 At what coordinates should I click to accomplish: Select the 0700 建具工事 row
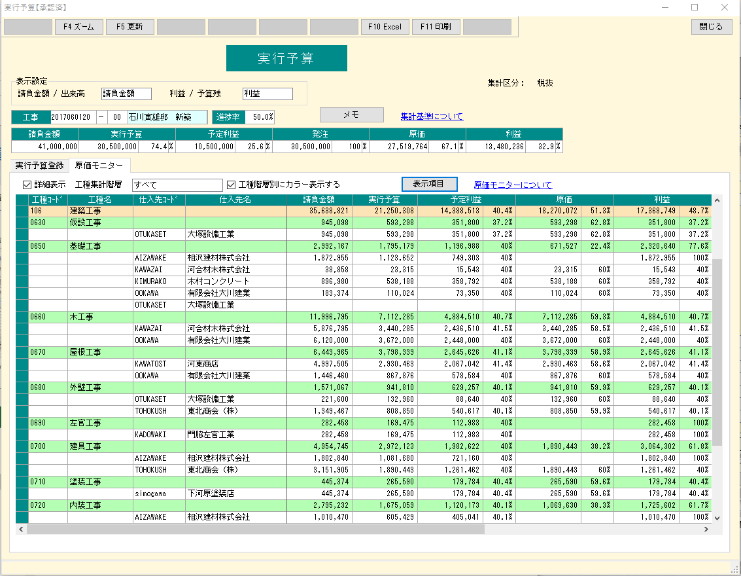coord(364,446)
